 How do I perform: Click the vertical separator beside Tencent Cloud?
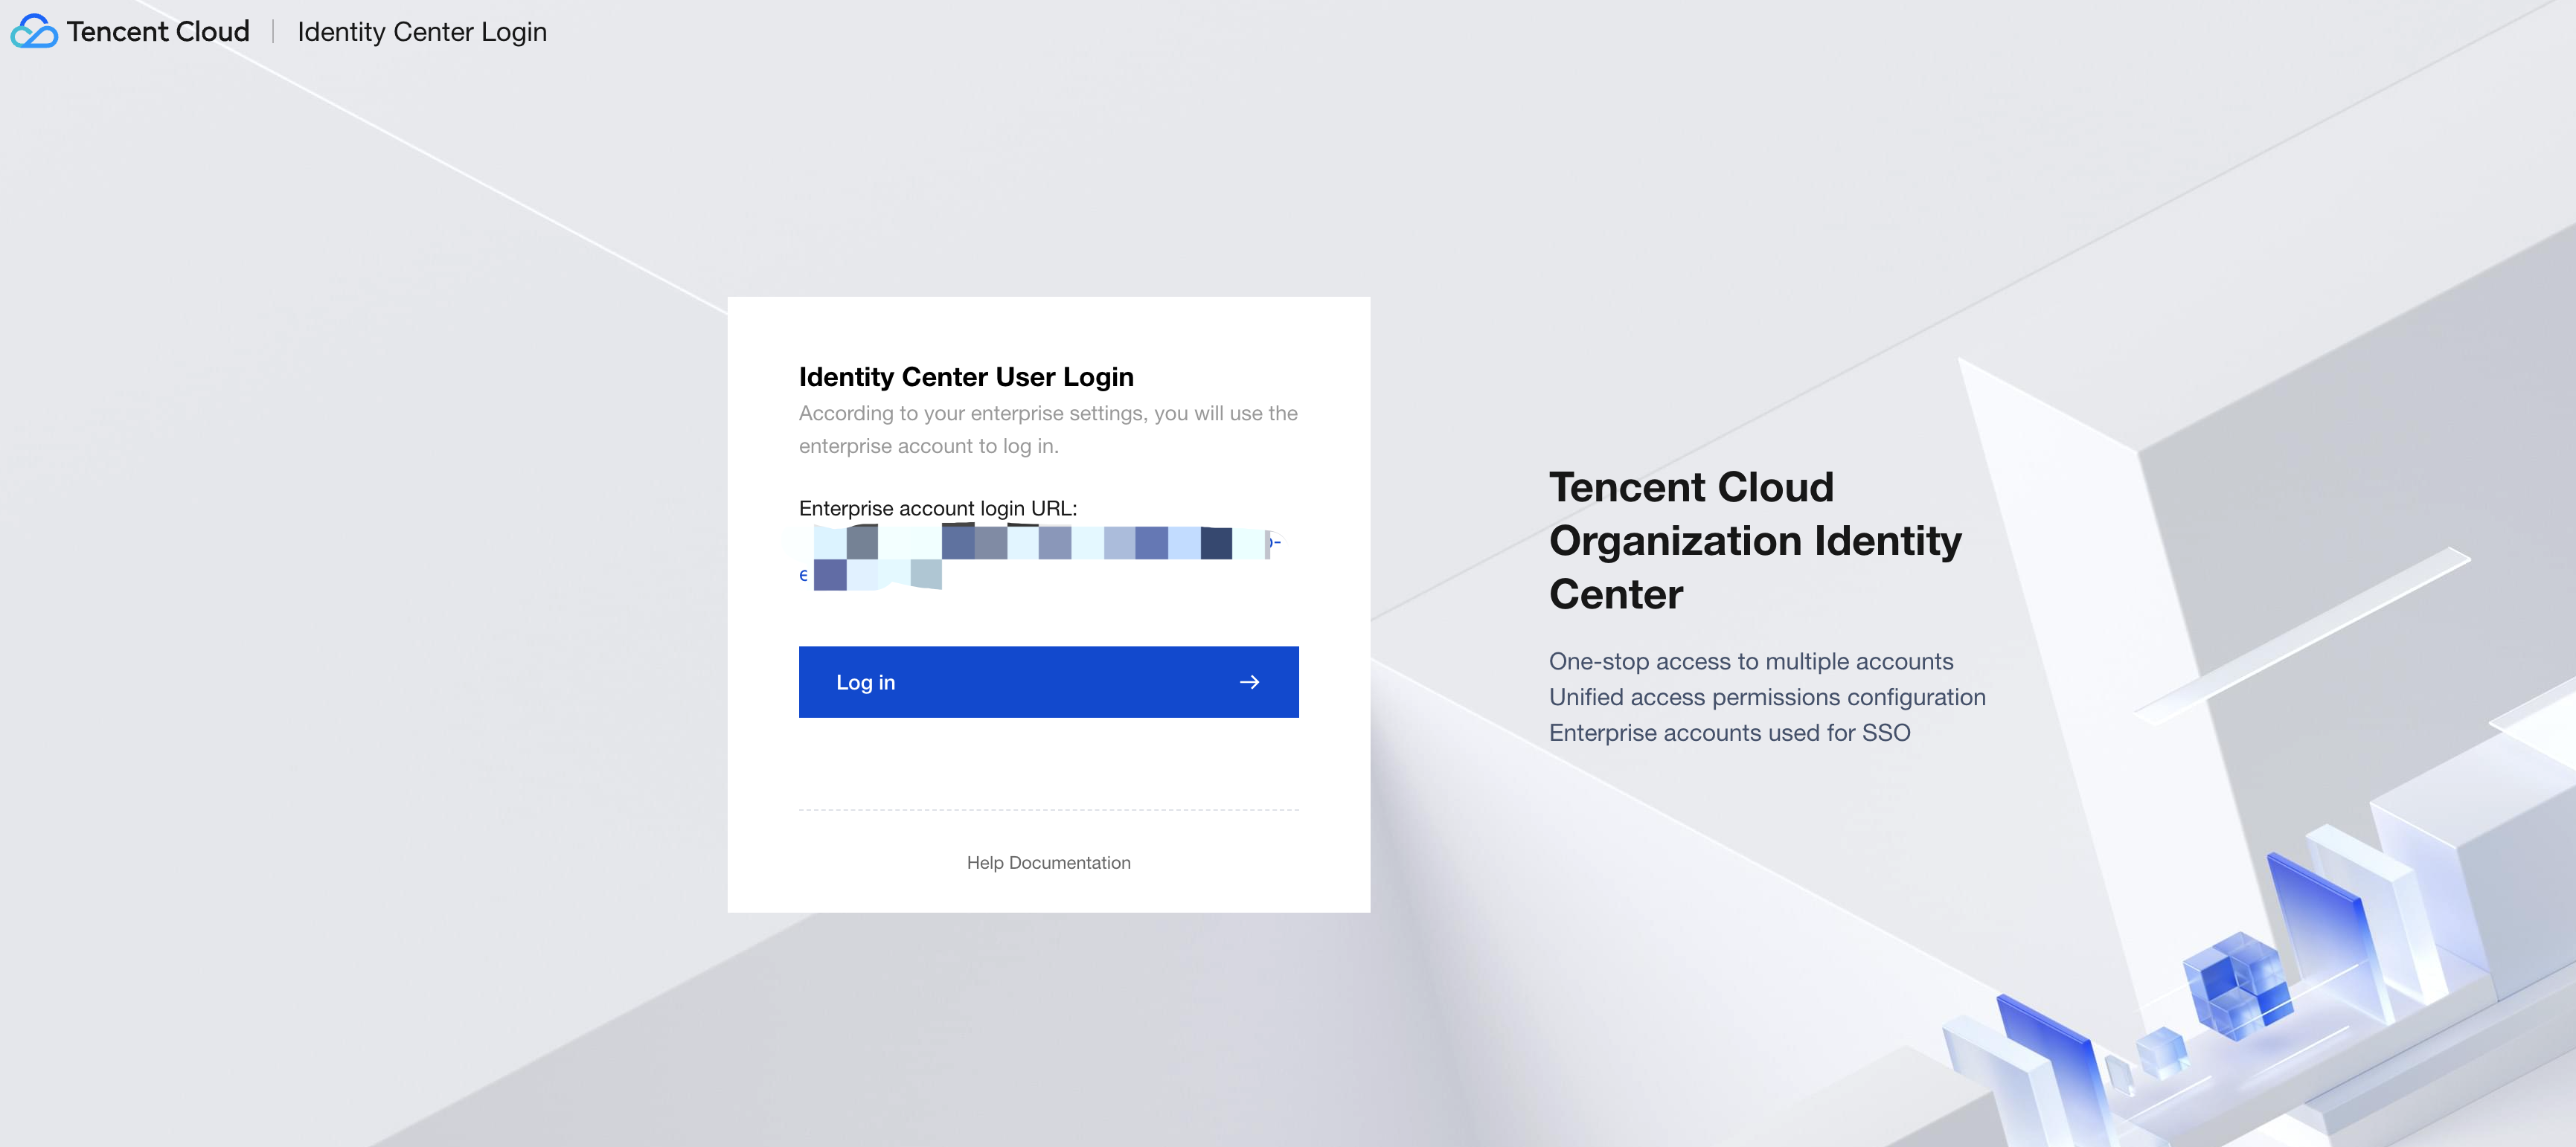coord(273,32)
